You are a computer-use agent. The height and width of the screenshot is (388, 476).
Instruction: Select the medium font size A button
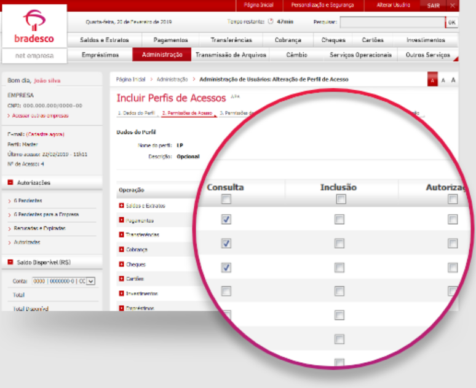pyautogui.click(x=443, y=80)
